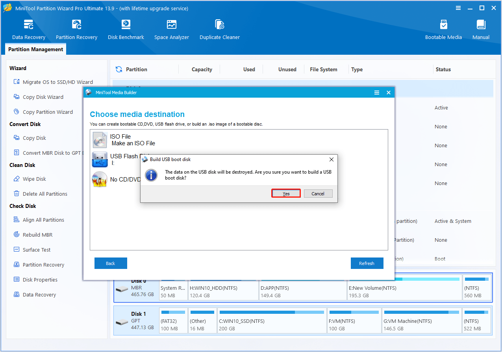502x352 pixels.
Task: Start the Migrate OS to SSD/HD Wizard
Action: click(54, 82)
